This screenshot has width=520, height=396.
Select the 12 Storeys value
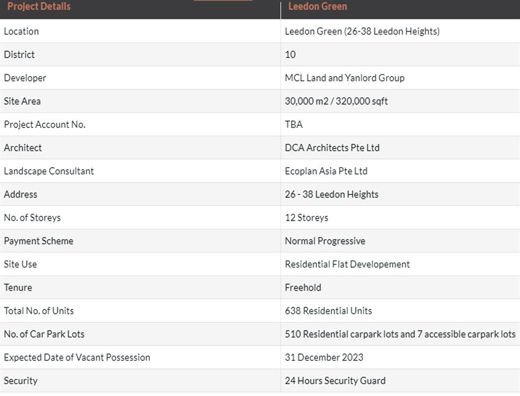[x=306, y=218]
